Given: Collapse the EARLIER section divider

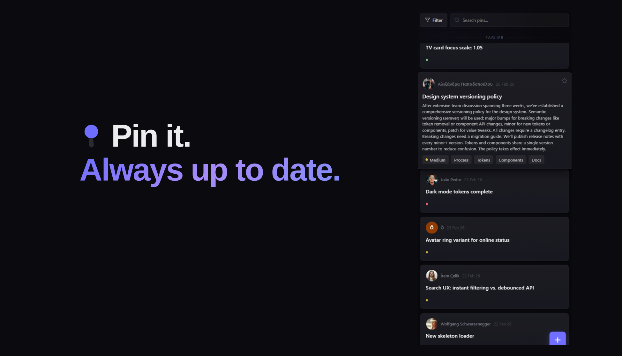Looking at the screenshot, I should (x=494, y=37).
